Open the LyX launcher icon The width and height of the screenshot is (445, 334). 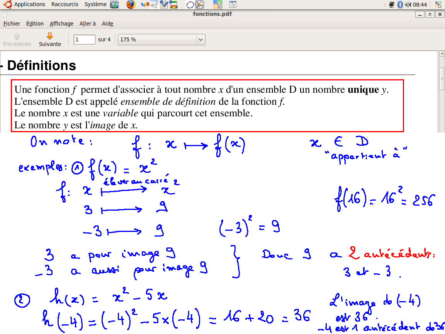tap(145, 5)
